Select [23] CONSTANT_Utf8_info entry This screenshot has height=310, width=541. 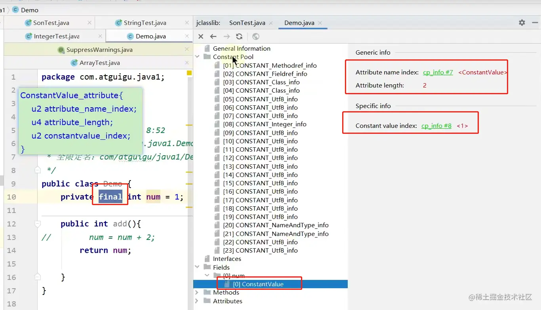[260, 250]
